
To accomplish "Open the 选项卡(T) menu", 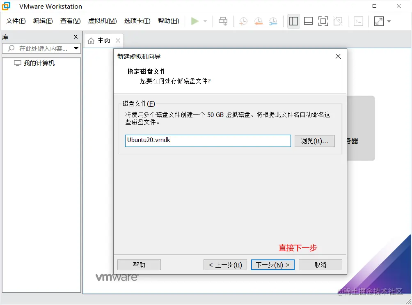I will click(137, 21).
